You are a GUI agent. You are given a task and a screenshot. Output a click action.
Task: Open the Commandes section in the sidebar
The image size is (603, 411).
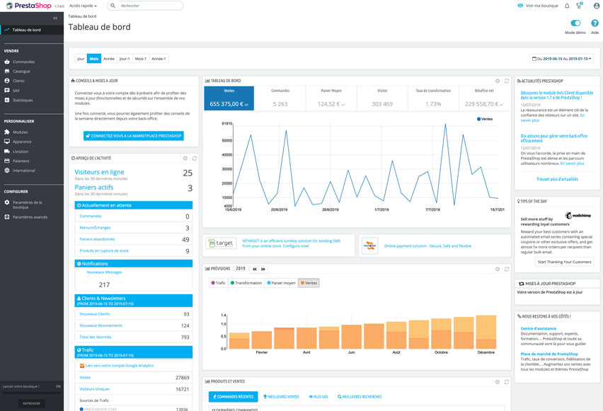point(25,62)
